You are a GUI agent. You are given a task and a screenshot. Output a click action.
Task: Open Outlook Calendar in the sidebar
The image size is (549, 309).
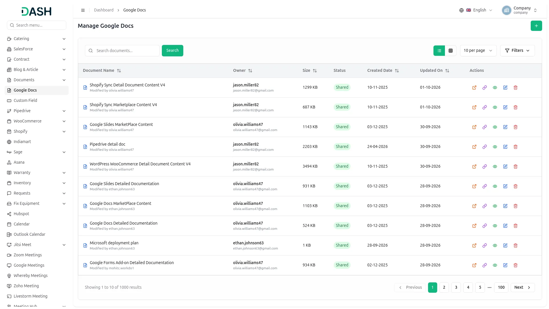[x=37, y=234]
